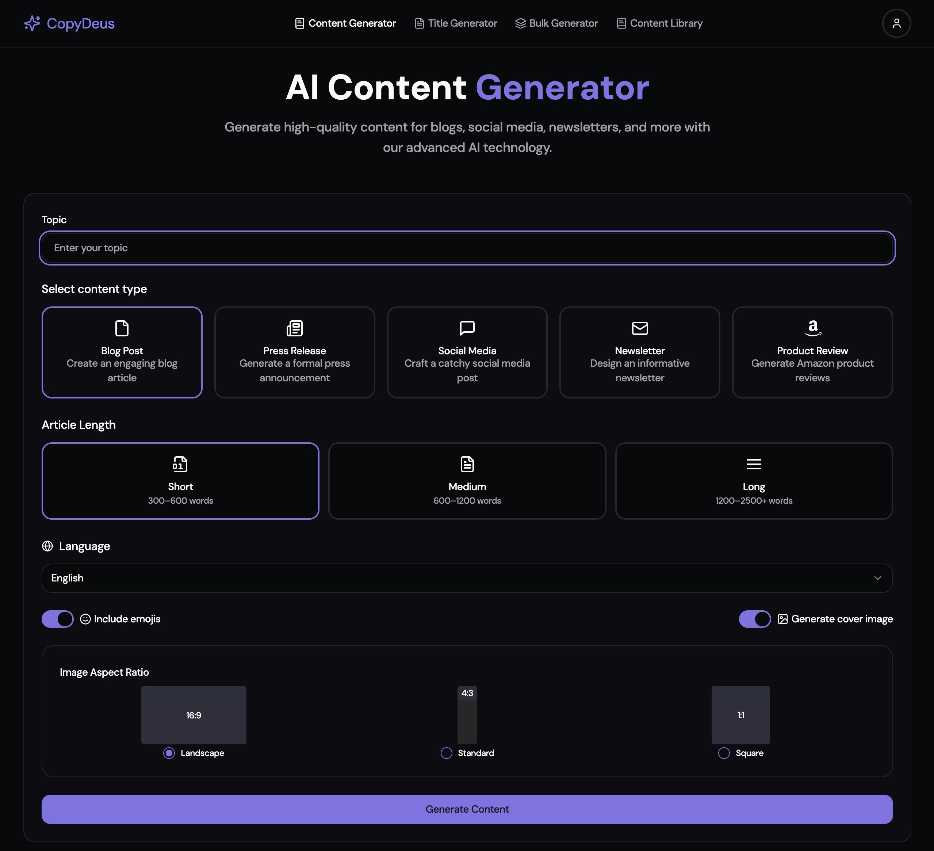Disable the Include emojis toggle
This screenshot has width=934, height=851.
[57, 619]
